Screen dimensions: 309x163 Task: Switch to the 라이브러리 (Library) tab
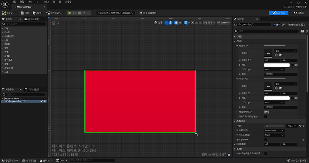(x=32, y=19)
